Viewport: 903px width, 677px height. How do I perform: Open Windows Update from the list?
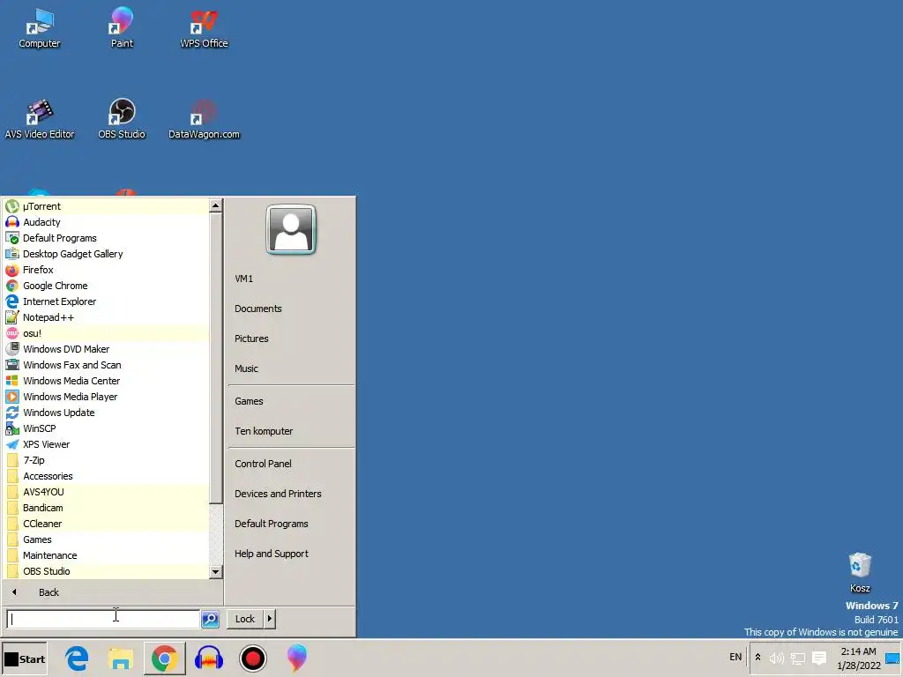click(x=107, y=413)
